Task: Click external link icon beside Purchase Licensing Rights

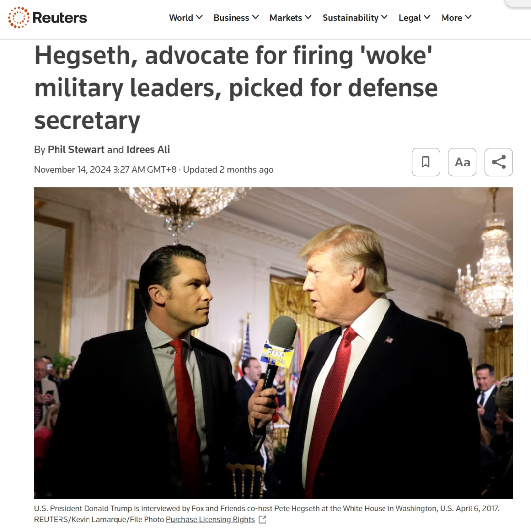Action: click(x=263, y=520)
